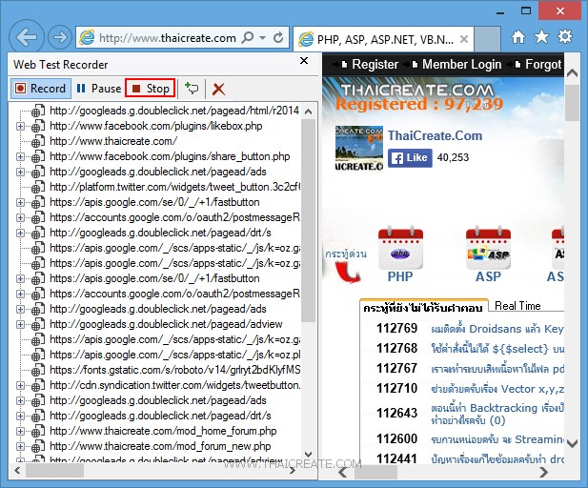
Task: Click the globe icon of the likebox.php row
Action: [37, 127]
